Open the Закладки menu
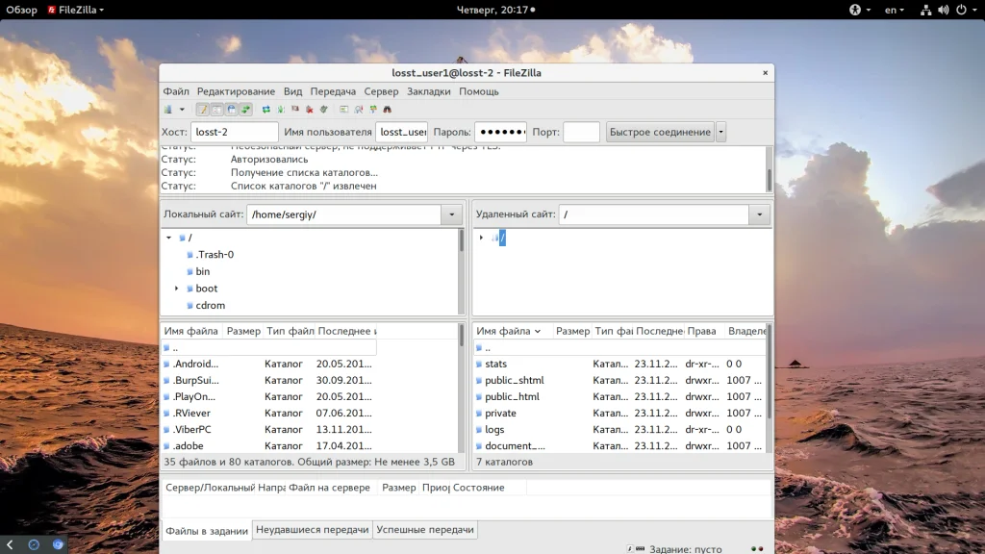This screenshot has height=554, width=985. click(428, 91)
